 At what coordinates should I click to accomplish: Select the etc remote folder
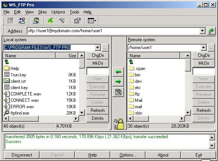click(x=135, y=88)
